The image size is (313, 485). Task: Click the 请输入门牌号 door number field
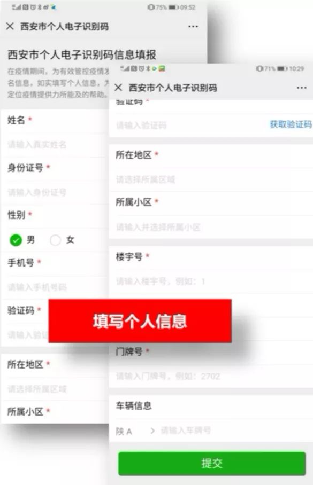click(x=211, y=376)
